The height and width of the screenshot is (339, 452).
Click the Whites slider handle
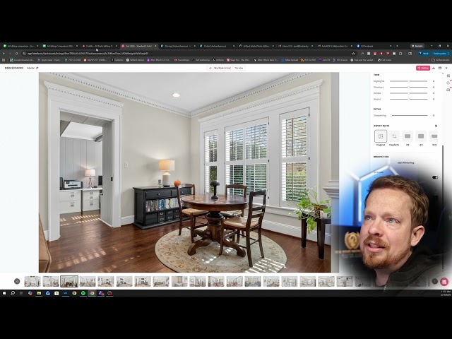point(408,93)
